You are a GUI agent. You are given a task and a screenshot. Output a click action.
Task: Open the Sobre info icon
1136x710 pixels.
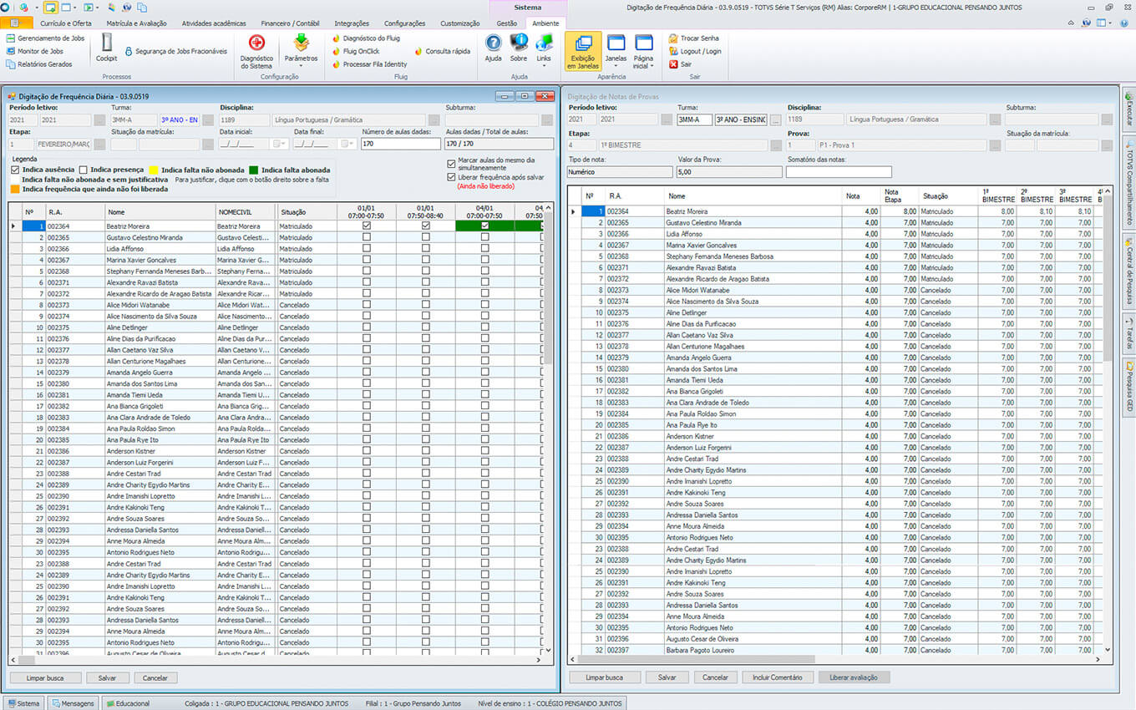(x=519, y=47)
